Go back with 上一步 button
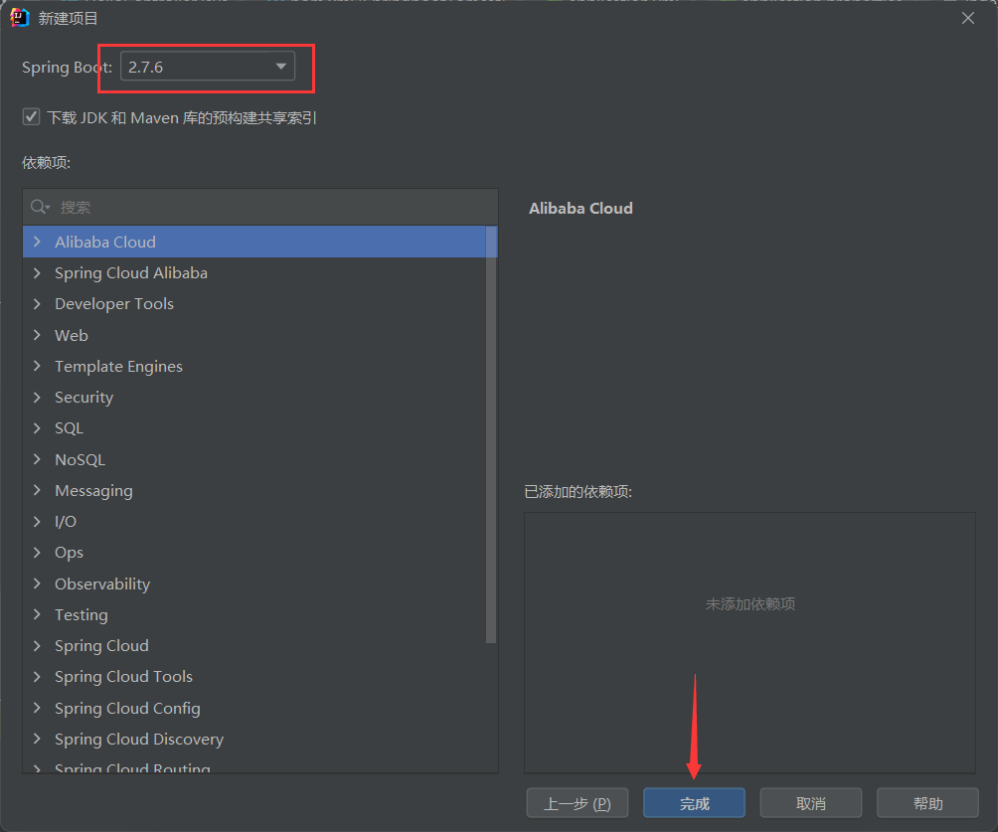 578,803
